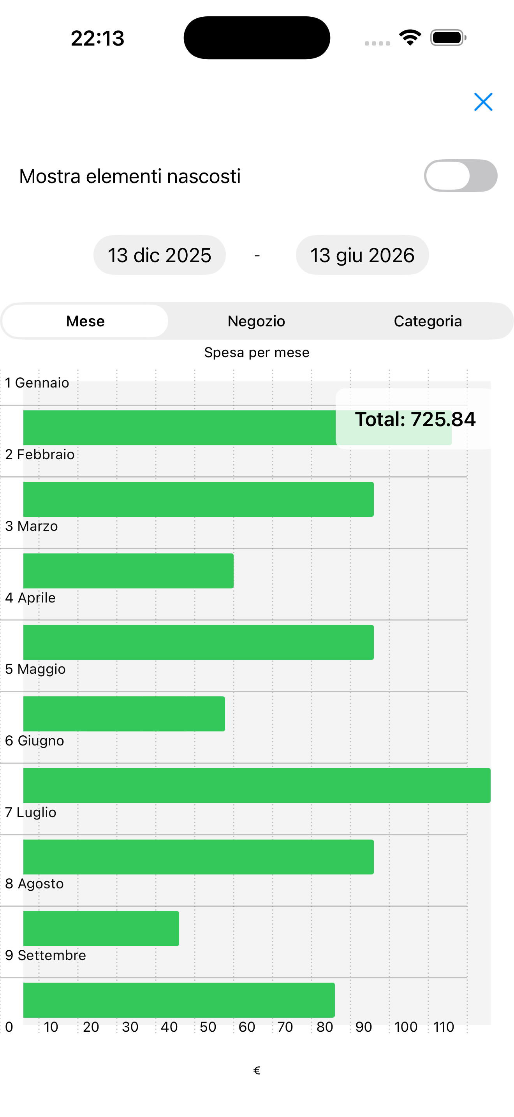The width and height of the screenshot is (514, 1117).
Task: Switch to the Negozio tab
Action: (256, 321)
